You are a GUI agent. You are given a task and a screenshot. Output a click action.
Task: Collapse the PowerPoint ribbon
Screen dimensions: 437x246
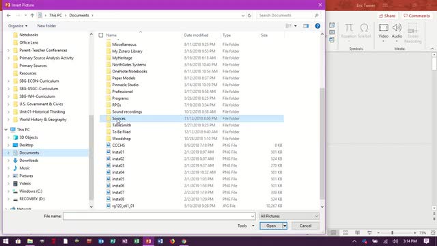[432, 49]
